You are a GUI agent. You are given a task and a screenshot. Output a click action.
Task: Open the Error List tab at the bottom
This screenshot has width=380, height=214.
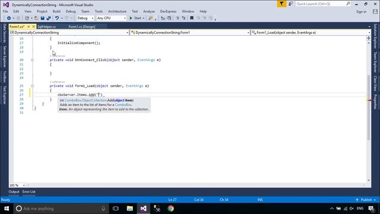29,192
